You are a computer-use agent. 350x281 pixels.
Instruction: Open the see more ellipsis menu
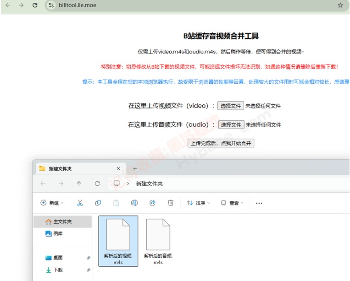tap(259, 203)
